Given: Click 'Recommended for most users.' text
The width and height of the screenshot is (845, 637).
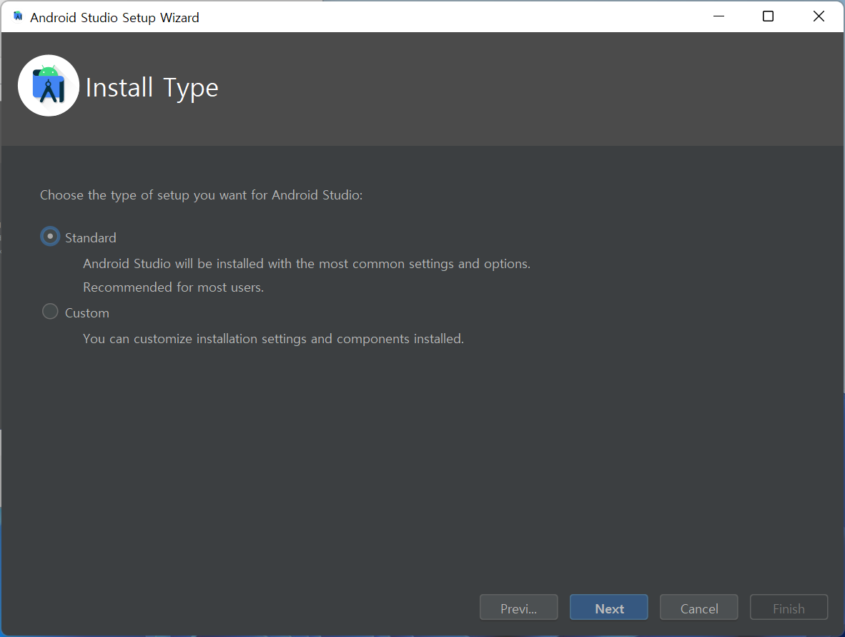Looking at the screenshot, I should click(173, 287).
